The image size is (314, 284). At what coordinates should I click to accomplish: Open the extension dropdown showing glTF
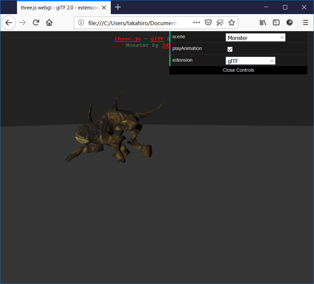(x=250, y=61)
